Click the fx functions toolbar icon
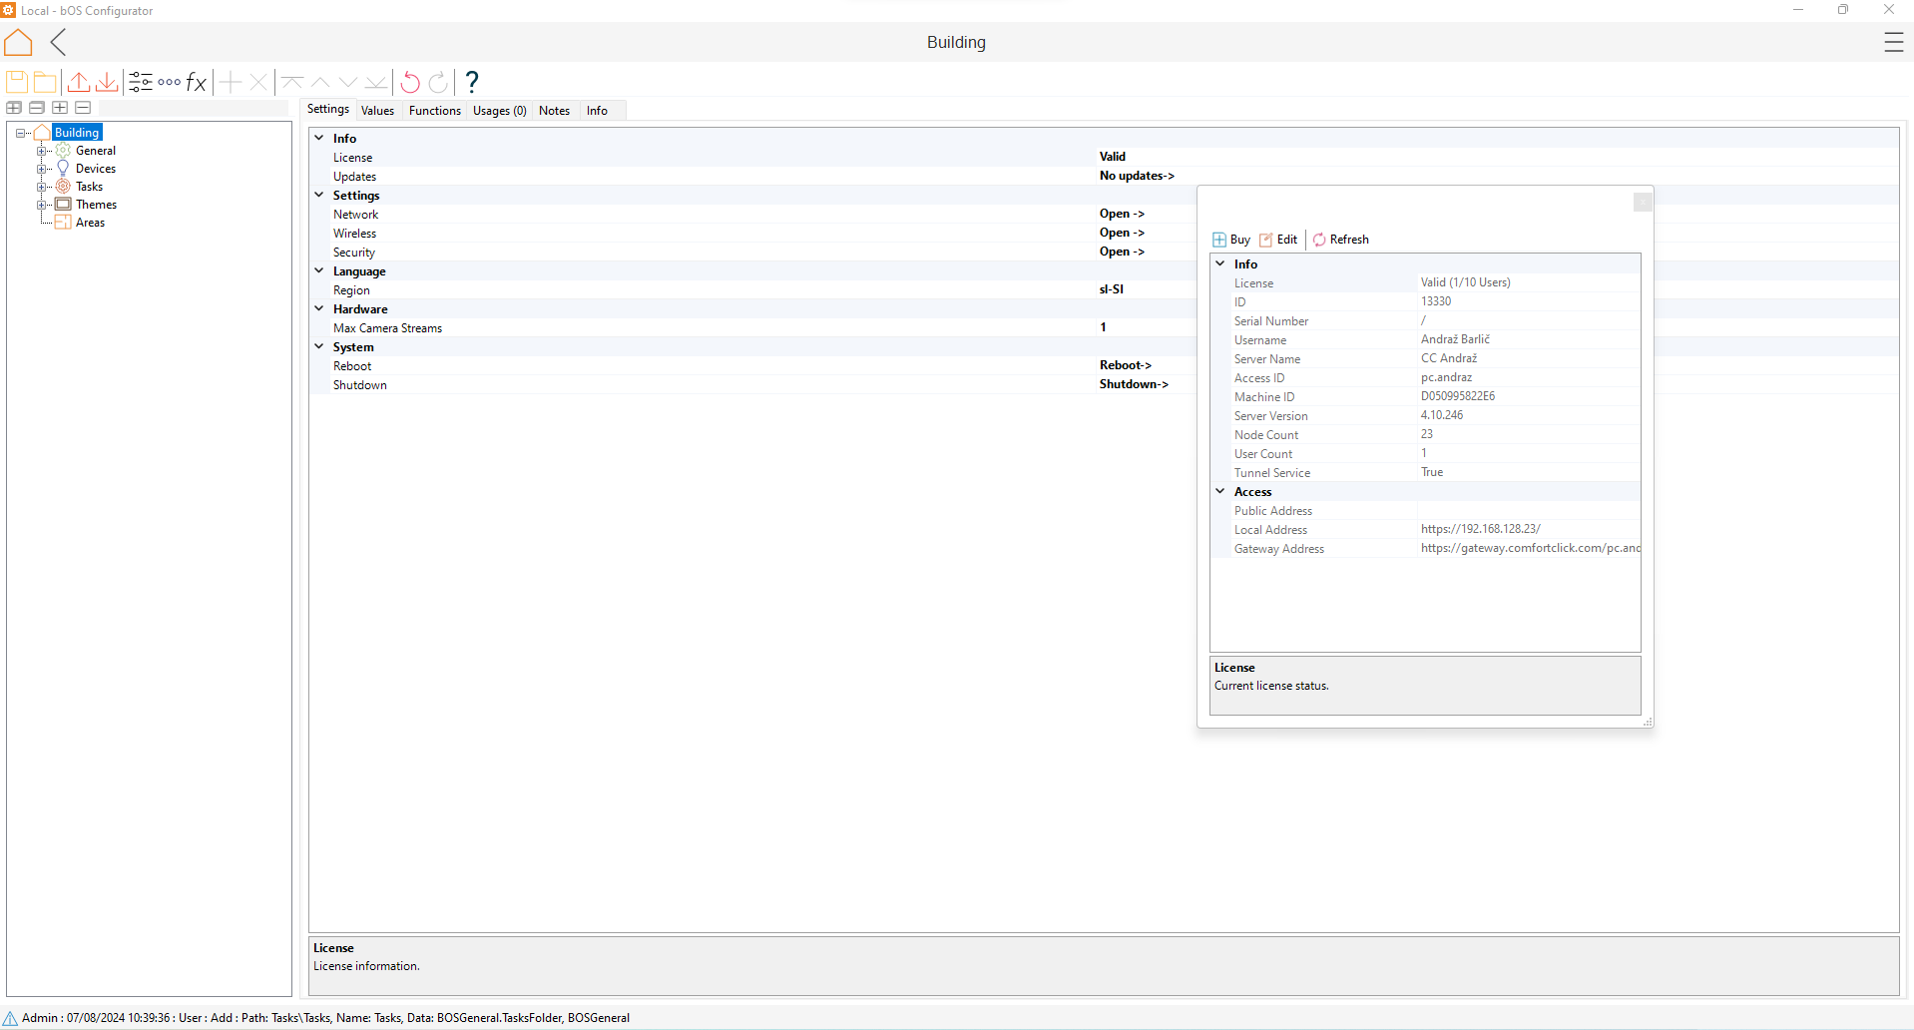This screenshot has height=1030, width=1914. coord(197,82)
